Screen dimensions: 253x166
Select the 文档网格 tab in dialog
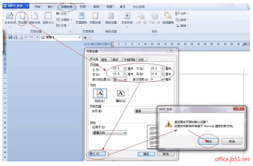click(130, 60)
